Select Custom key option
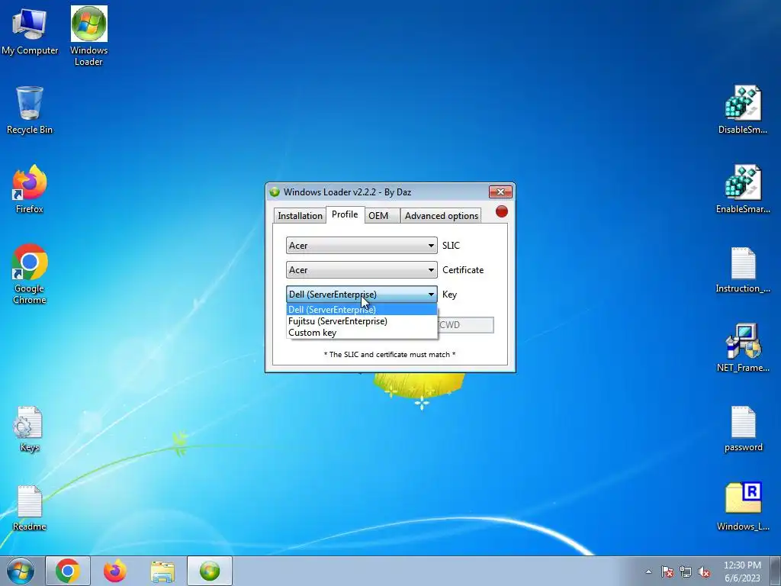Image resolution: width=781 pixels, height=586 pixels. pos(362,333)
